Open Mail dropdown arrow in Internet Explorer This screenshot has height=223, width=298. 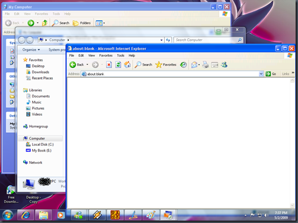pos(199,65)
